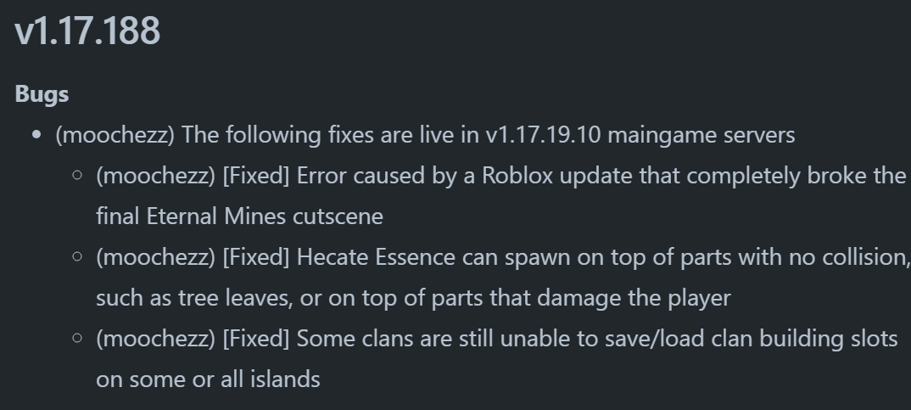Viewport: 911px width, 410px height.
Task: Click the hollow bullet beside the clans fix
Action: pyautogui.click(x=77, y=339)
